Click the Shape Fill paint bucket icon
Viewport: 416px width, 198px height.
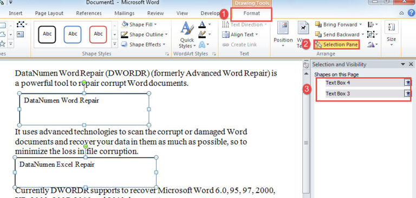click(125, 24)
